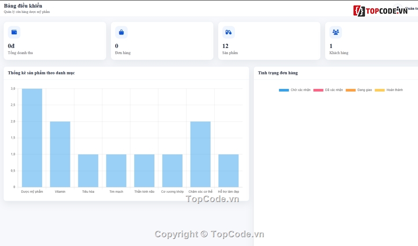Viewport: 418px width, 246px height.
Task: Toggle Đang giao legend item
Action: click(359, 90)
